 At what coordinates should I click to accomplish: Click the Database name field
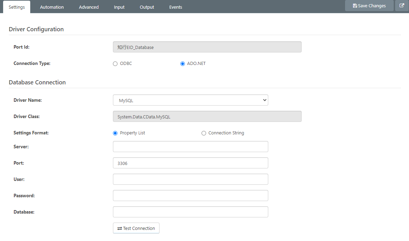point(190,212)
